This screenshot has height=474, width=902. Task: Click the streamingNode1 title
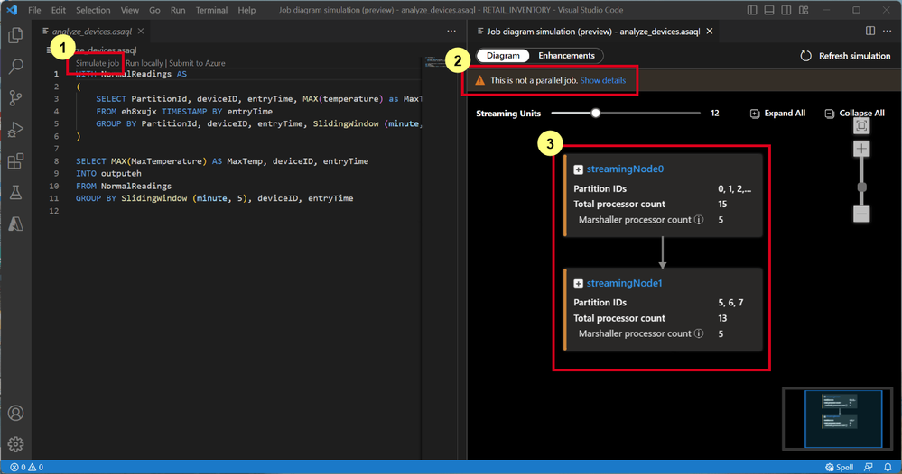(x=624, y=283)
